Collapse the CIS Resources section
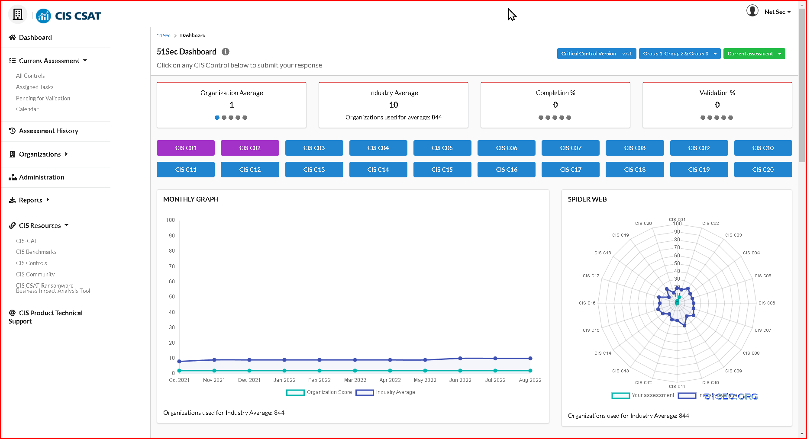This screenshot has height=439, width=807. pos(67,225)
